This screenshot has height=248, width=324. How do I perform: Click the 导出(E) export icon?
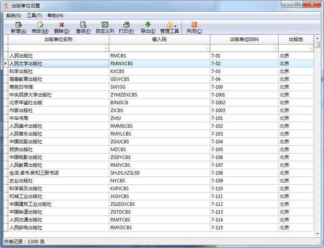[148, 27]
